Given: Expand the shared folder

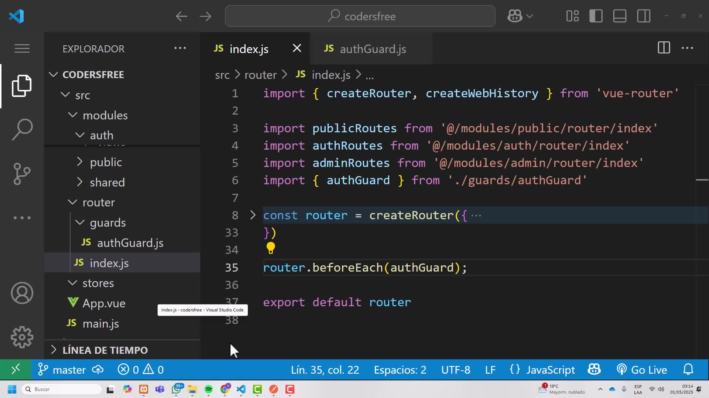Looking at the screenshot, I should pos(80,182).
